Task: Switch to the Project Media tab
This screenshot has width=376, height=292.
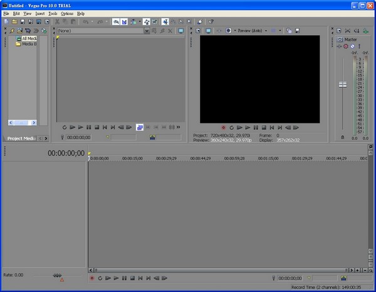Action: (20, 138)
